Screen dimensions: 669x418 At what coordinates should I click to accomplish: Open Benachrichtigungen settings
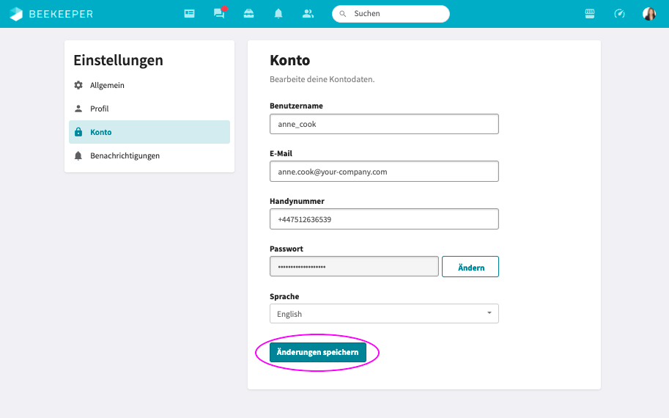click(x=125, y=155)
